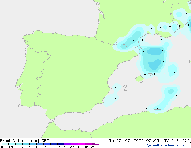Click the 'Precipitation [mm] GFS' title text
This screenshot has width=191, height=148.
pyautogui.click(x=24, y=141)
